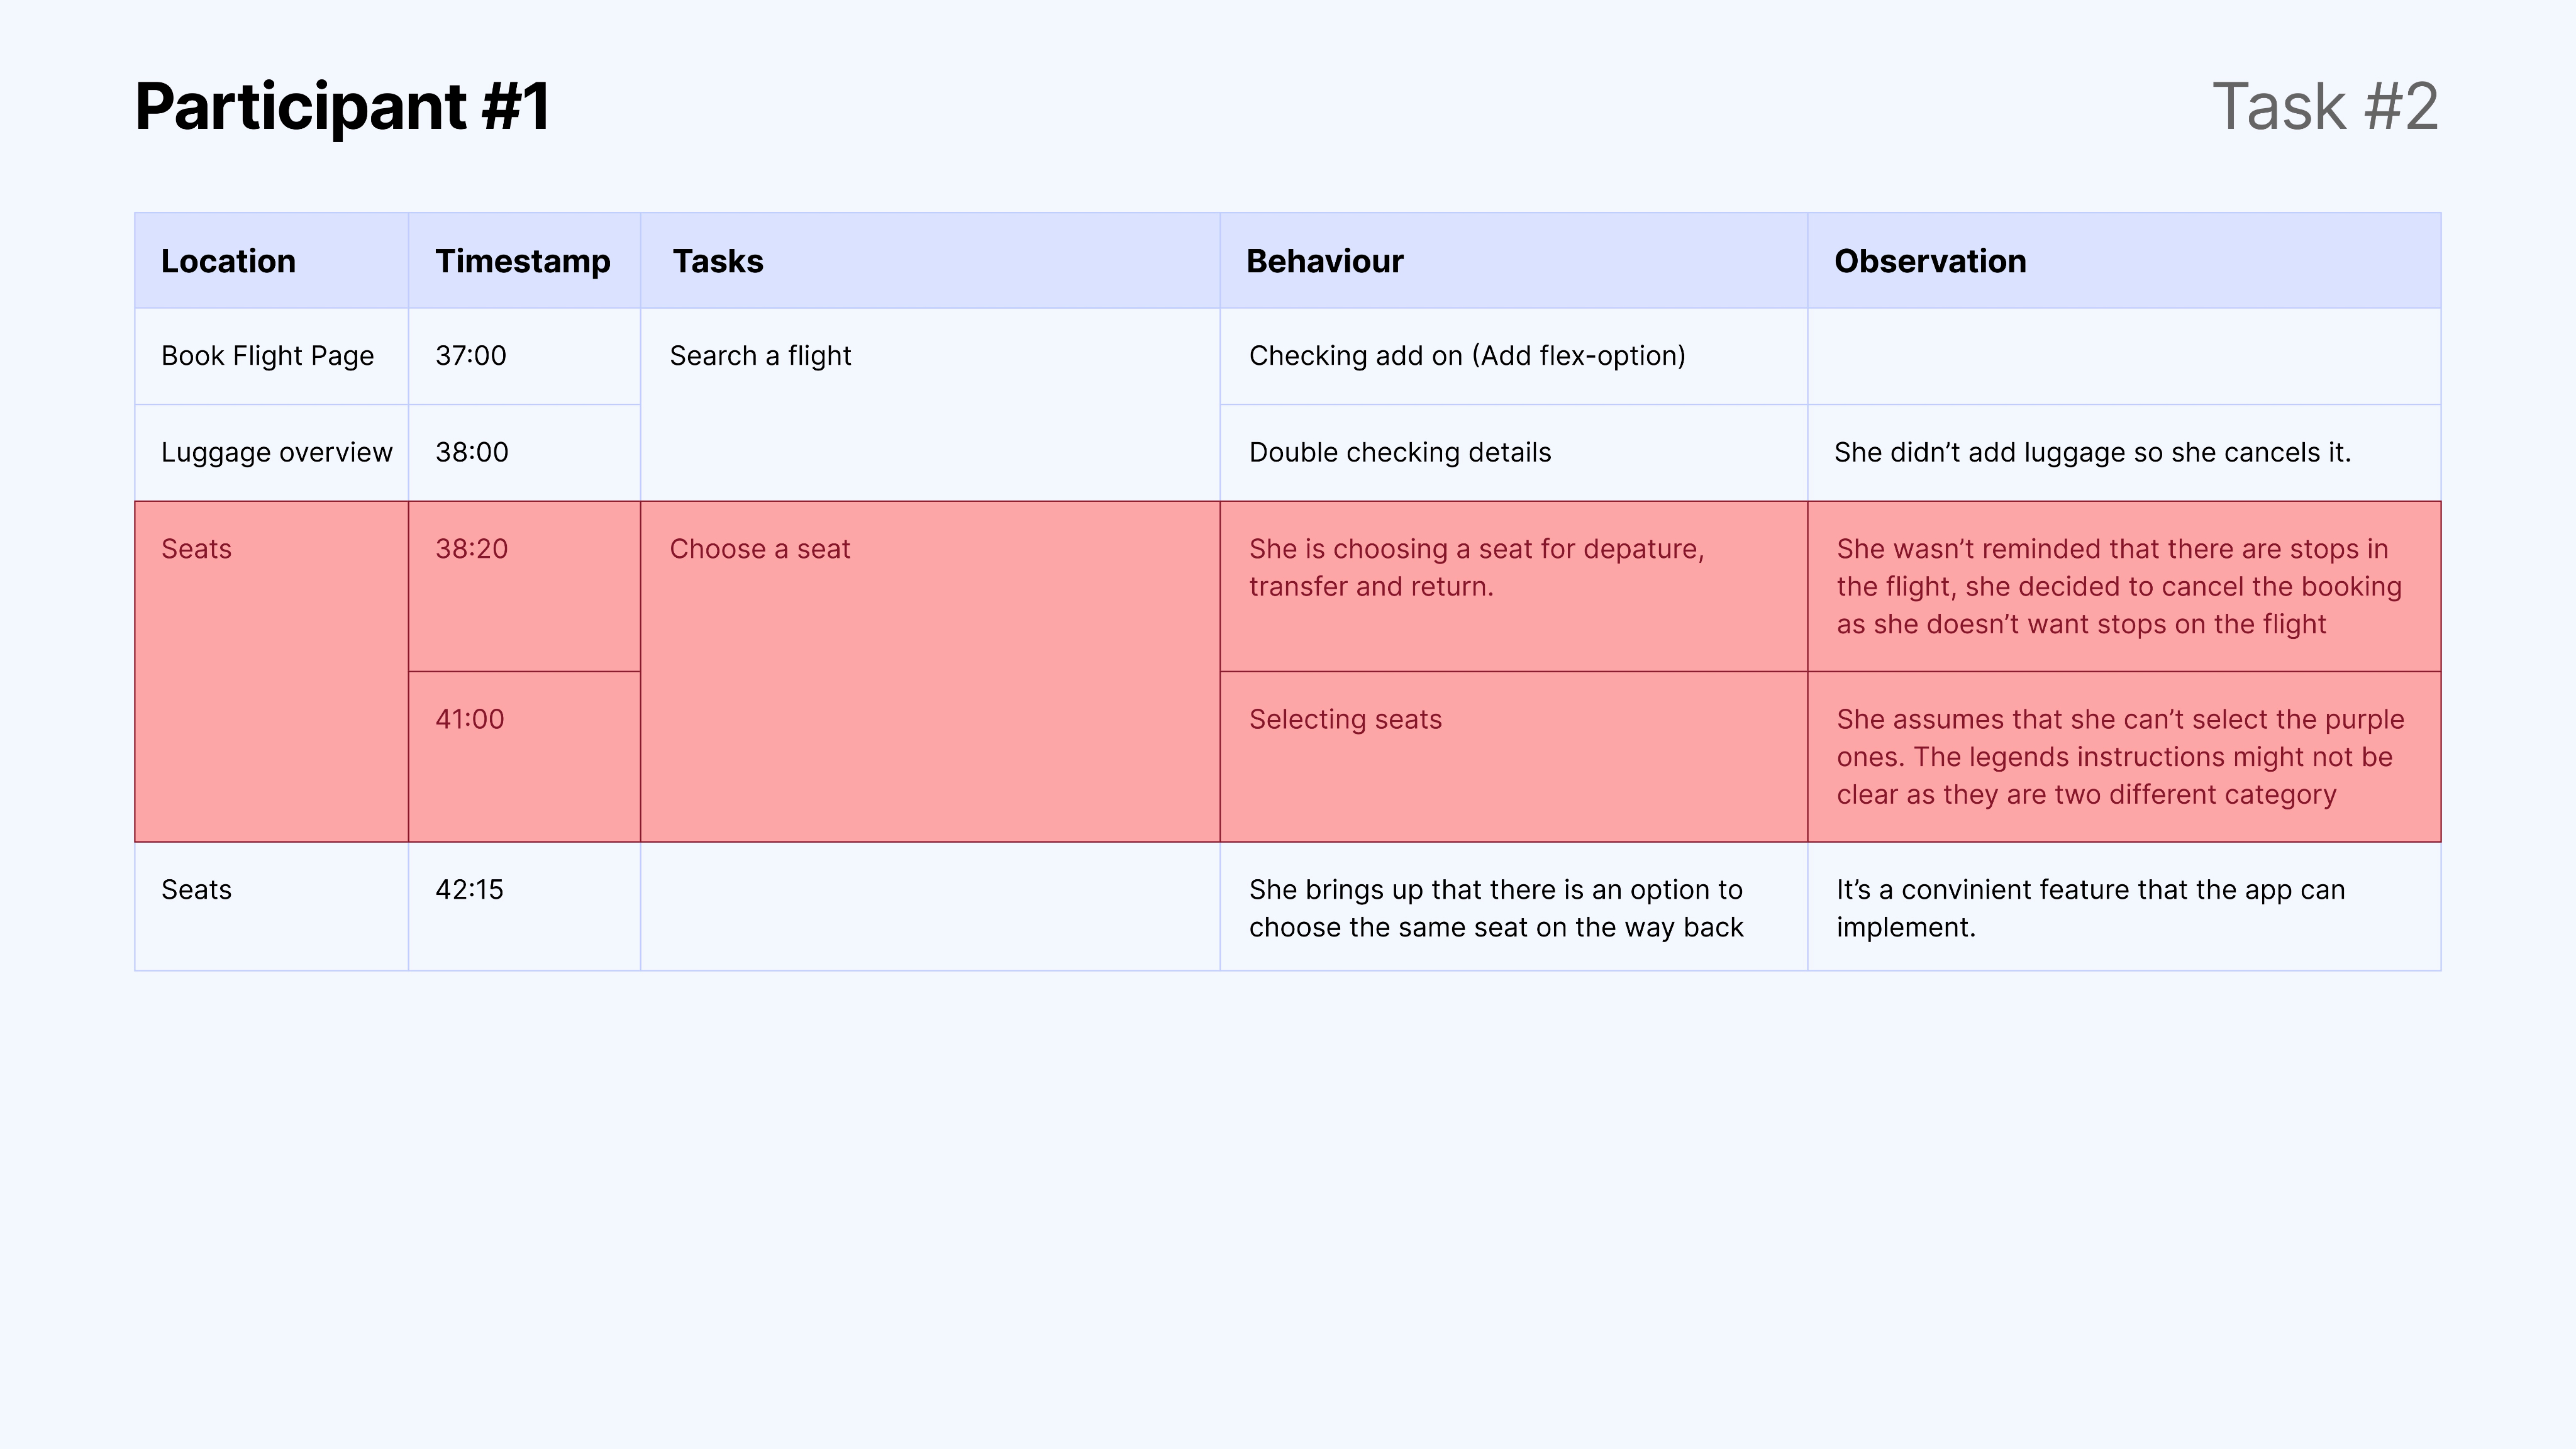Viewport: 2576px width, 1449px height.
Task: Select the Observation column header
Action: tap(1929, 261)
